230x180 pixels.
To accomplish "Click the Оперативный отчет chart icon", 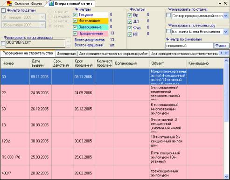I will [51, 3].
